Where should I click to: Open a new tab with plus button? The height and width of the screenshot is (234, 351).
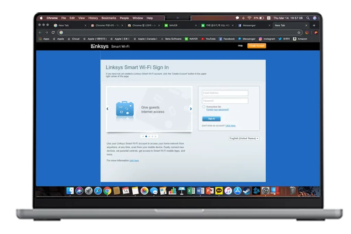click(314, 25)
